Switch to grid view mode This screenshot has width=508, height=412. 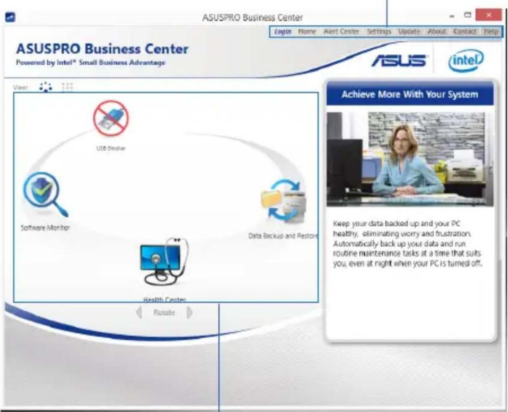point(67,87)
